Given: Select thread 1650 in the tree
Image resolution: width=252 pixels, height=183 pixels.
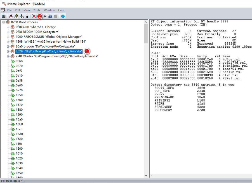Looking at the screenshot, I should click(19, 173).
